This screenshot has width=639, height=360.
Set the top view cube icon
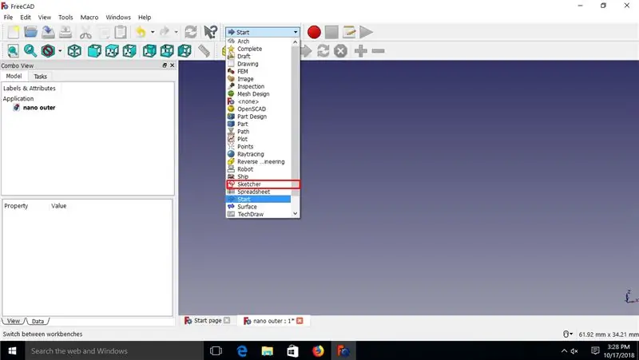tap(112, 51)
